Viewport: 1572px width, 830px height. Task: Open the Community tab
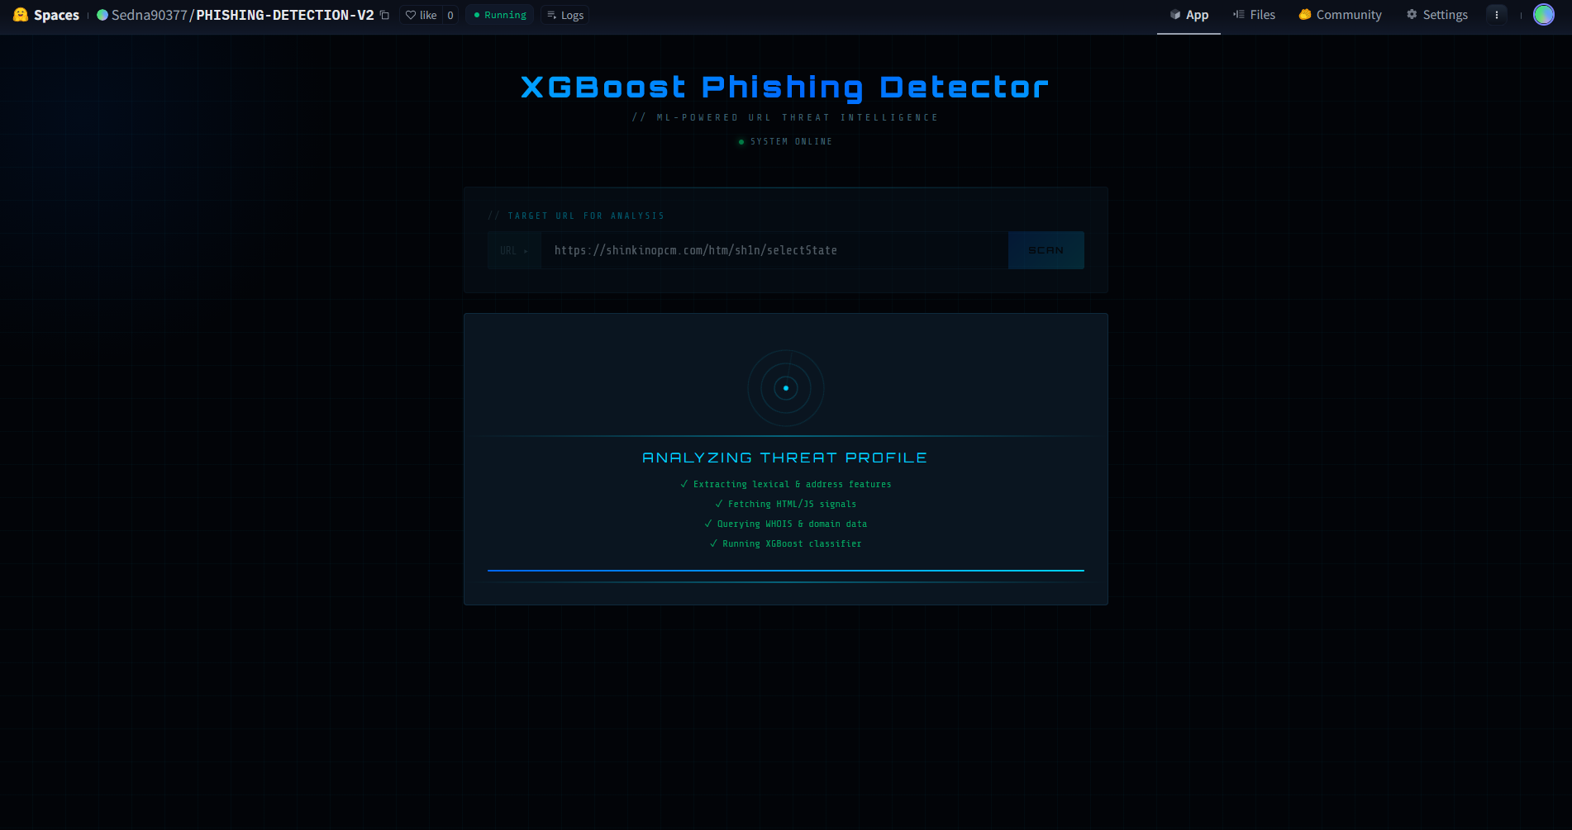[x=1340, y=15]
